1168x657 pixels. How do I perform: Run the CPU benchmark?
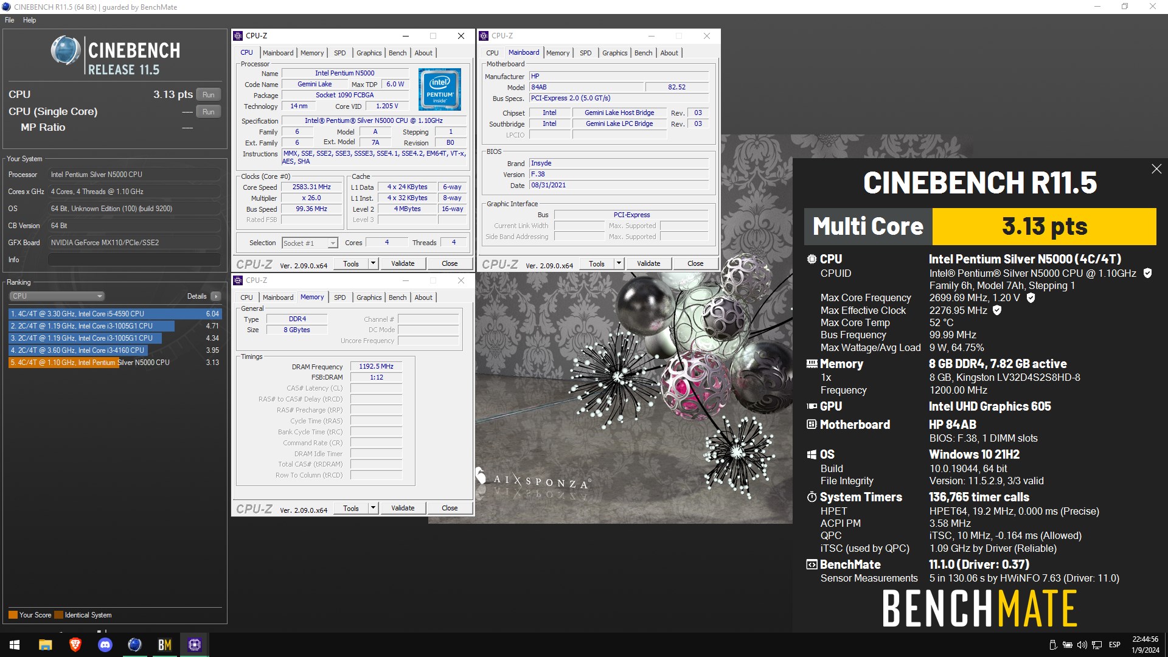(208, 95)
